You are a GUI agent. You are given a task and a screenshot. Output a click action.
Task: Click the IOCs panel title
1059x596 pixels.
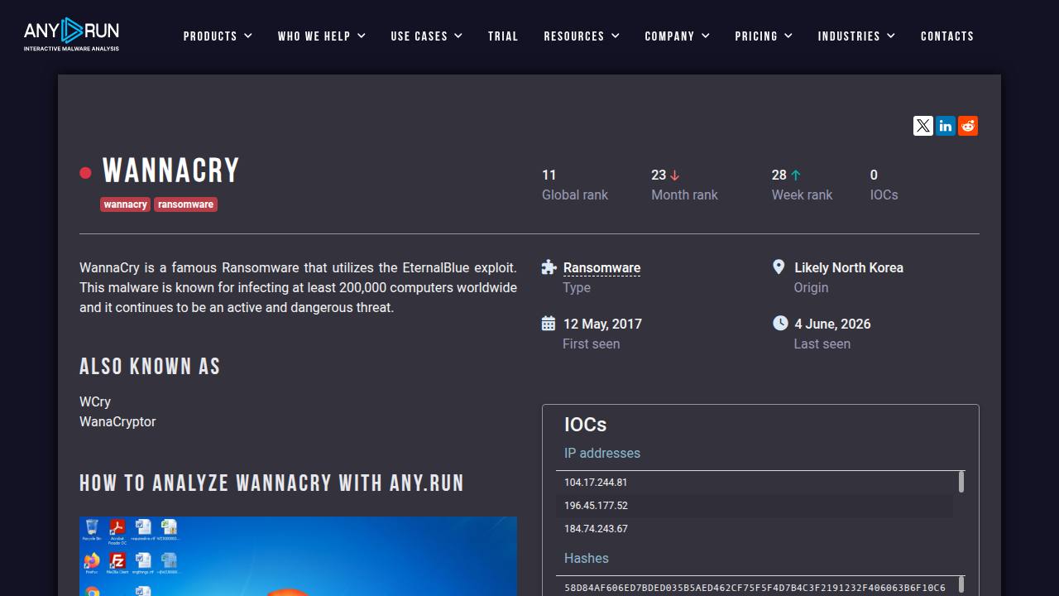click(x=586, y=425)
